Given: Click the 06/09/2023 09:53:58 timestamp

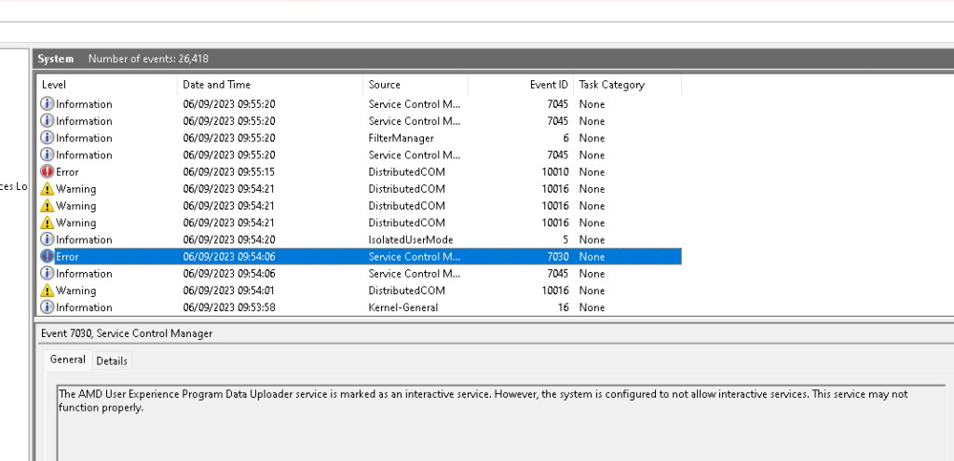Looking at the screenshot, I should coord(229,307).
